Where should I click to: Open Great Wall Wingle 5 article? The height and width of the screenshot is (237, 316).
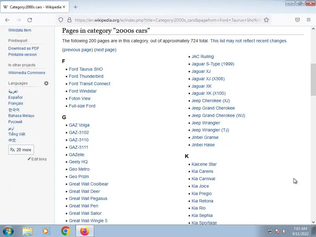(x=88, y=221)
